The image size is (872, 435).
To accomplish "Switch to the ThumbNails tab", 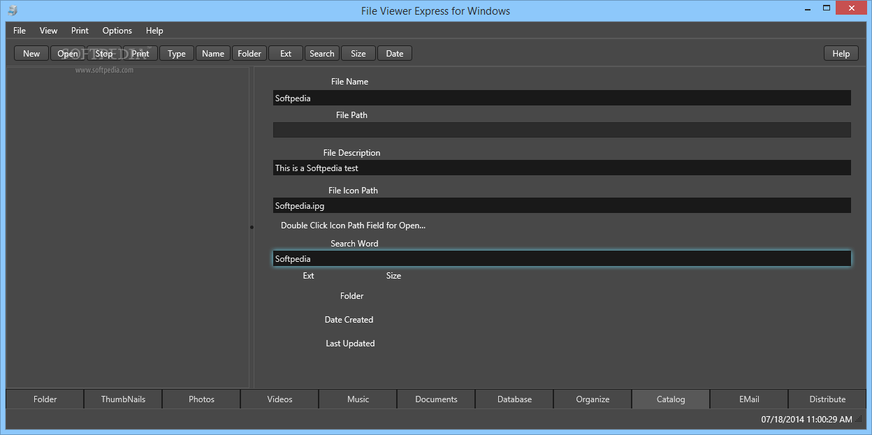I will click(124, 399).
